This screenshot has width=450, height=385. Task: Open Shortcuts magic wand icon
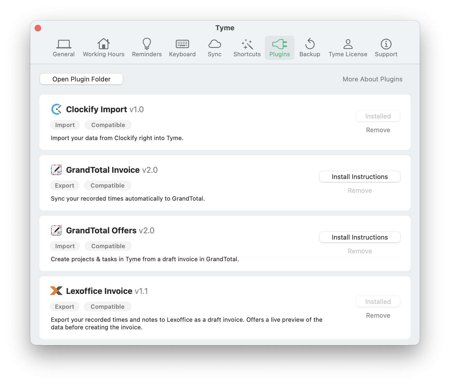(247, 44)
